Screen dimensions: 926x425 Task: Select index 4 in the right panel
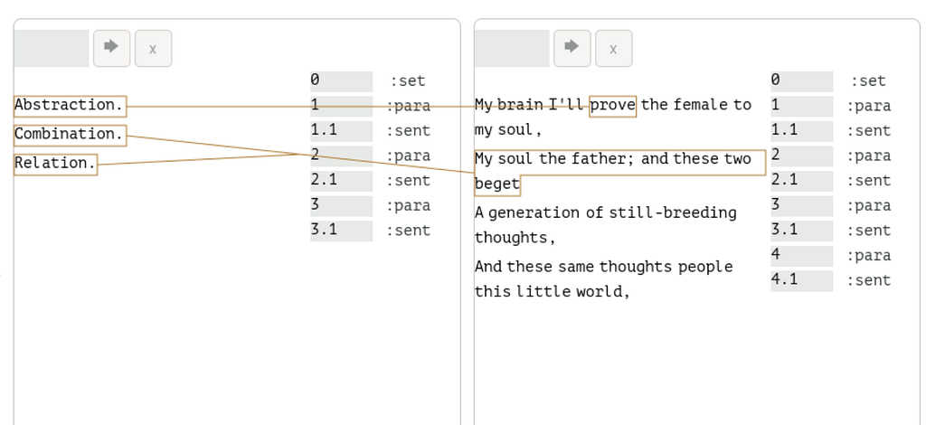(802, 256)
